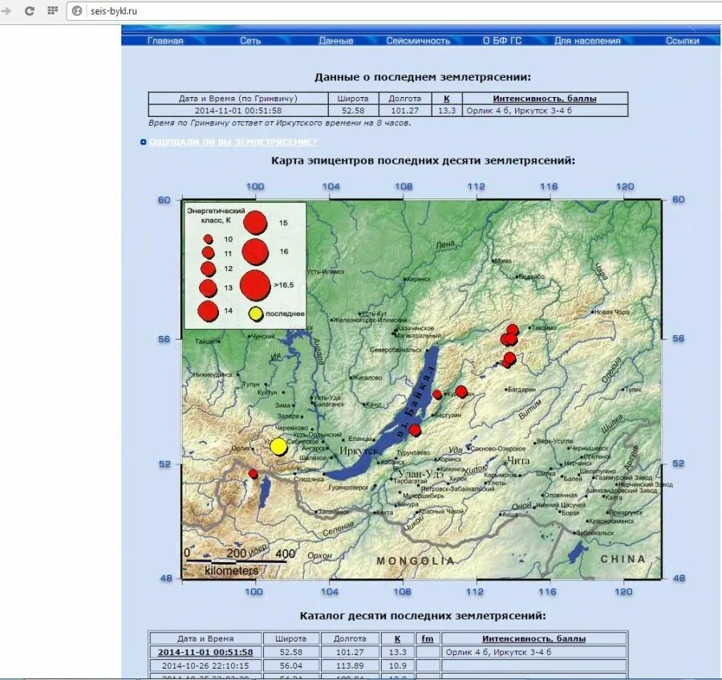Open catalog entry 2014-11-01 00:51:58
The height and width of the screenshot is (680, 722).
(x=205, y=652)
